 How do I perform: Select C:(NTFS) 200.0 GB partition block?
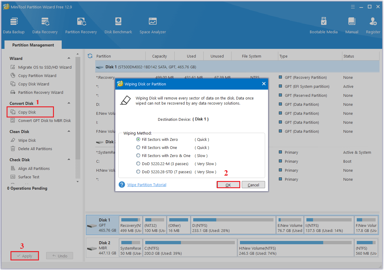190,247
